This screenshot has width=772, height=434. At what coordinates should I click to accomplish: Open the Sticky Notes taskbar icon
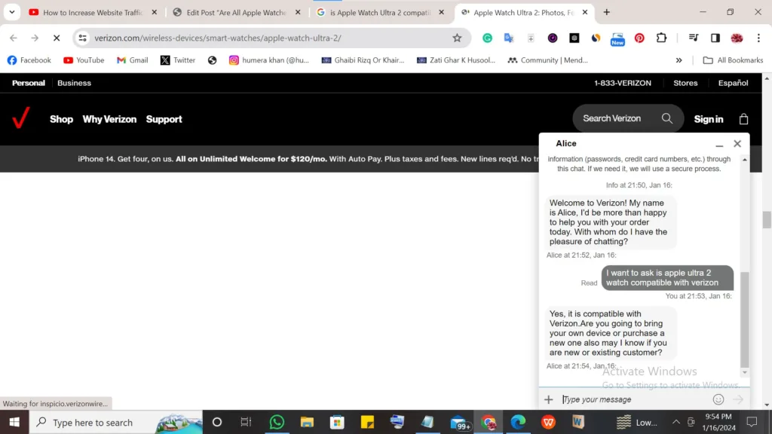point(367,422)
